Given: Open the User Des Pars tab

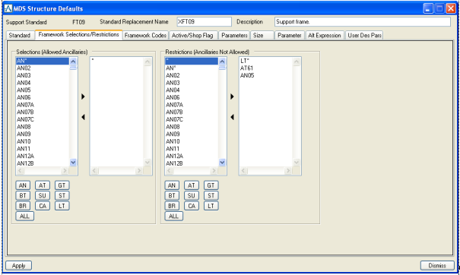Looking at the screenshot, I should point(365,35).
